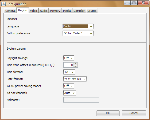Increase the time zone offset value
Screen dimensions: 150x120
pos(76,64)
